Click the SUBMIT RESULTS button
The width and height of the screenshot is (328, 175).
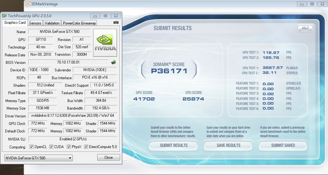pos(174,145)
